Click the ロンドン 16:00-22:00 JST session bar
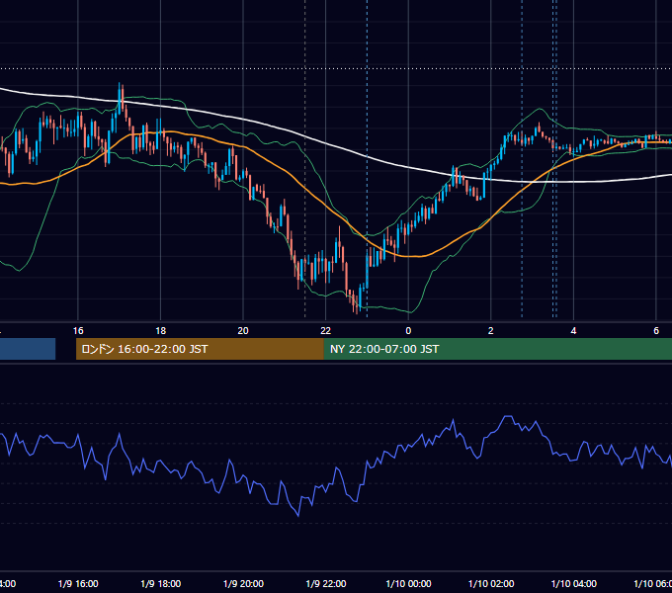The width and height of the screenshot is (672, 593). tap(200, 349)
